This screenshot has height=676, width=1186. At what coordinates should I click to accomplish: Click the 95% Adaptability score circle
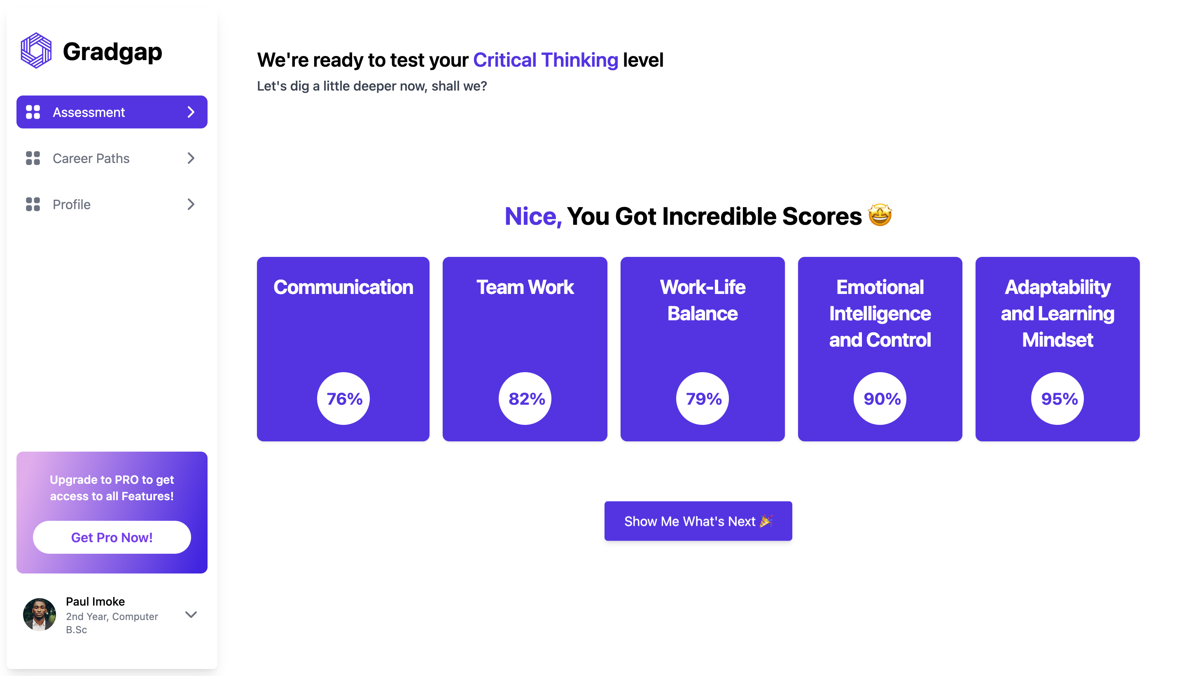coord(1058,399)
